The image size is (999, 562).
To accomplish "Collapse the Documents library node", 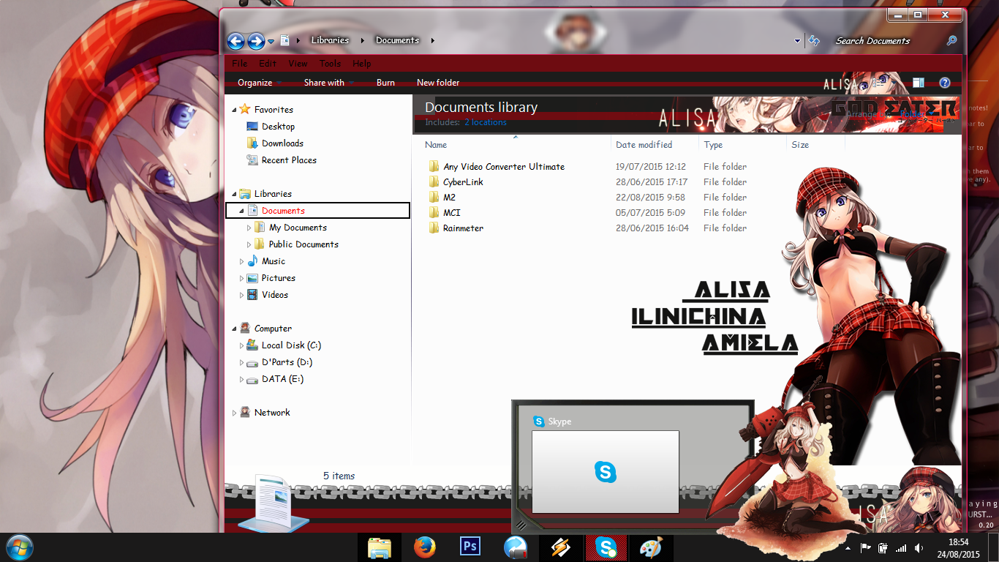I will (242, 211).
